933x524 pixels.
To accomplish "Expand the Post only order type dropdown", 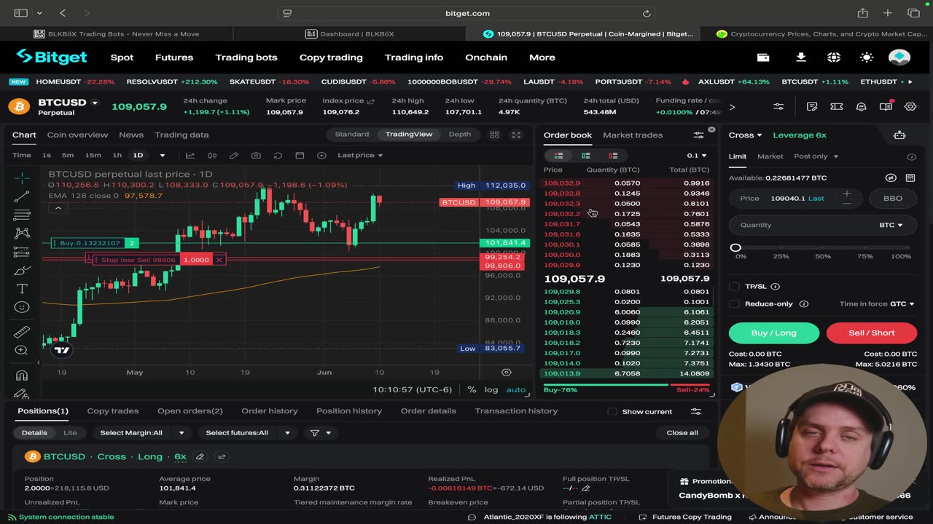I will coord(816,156).
